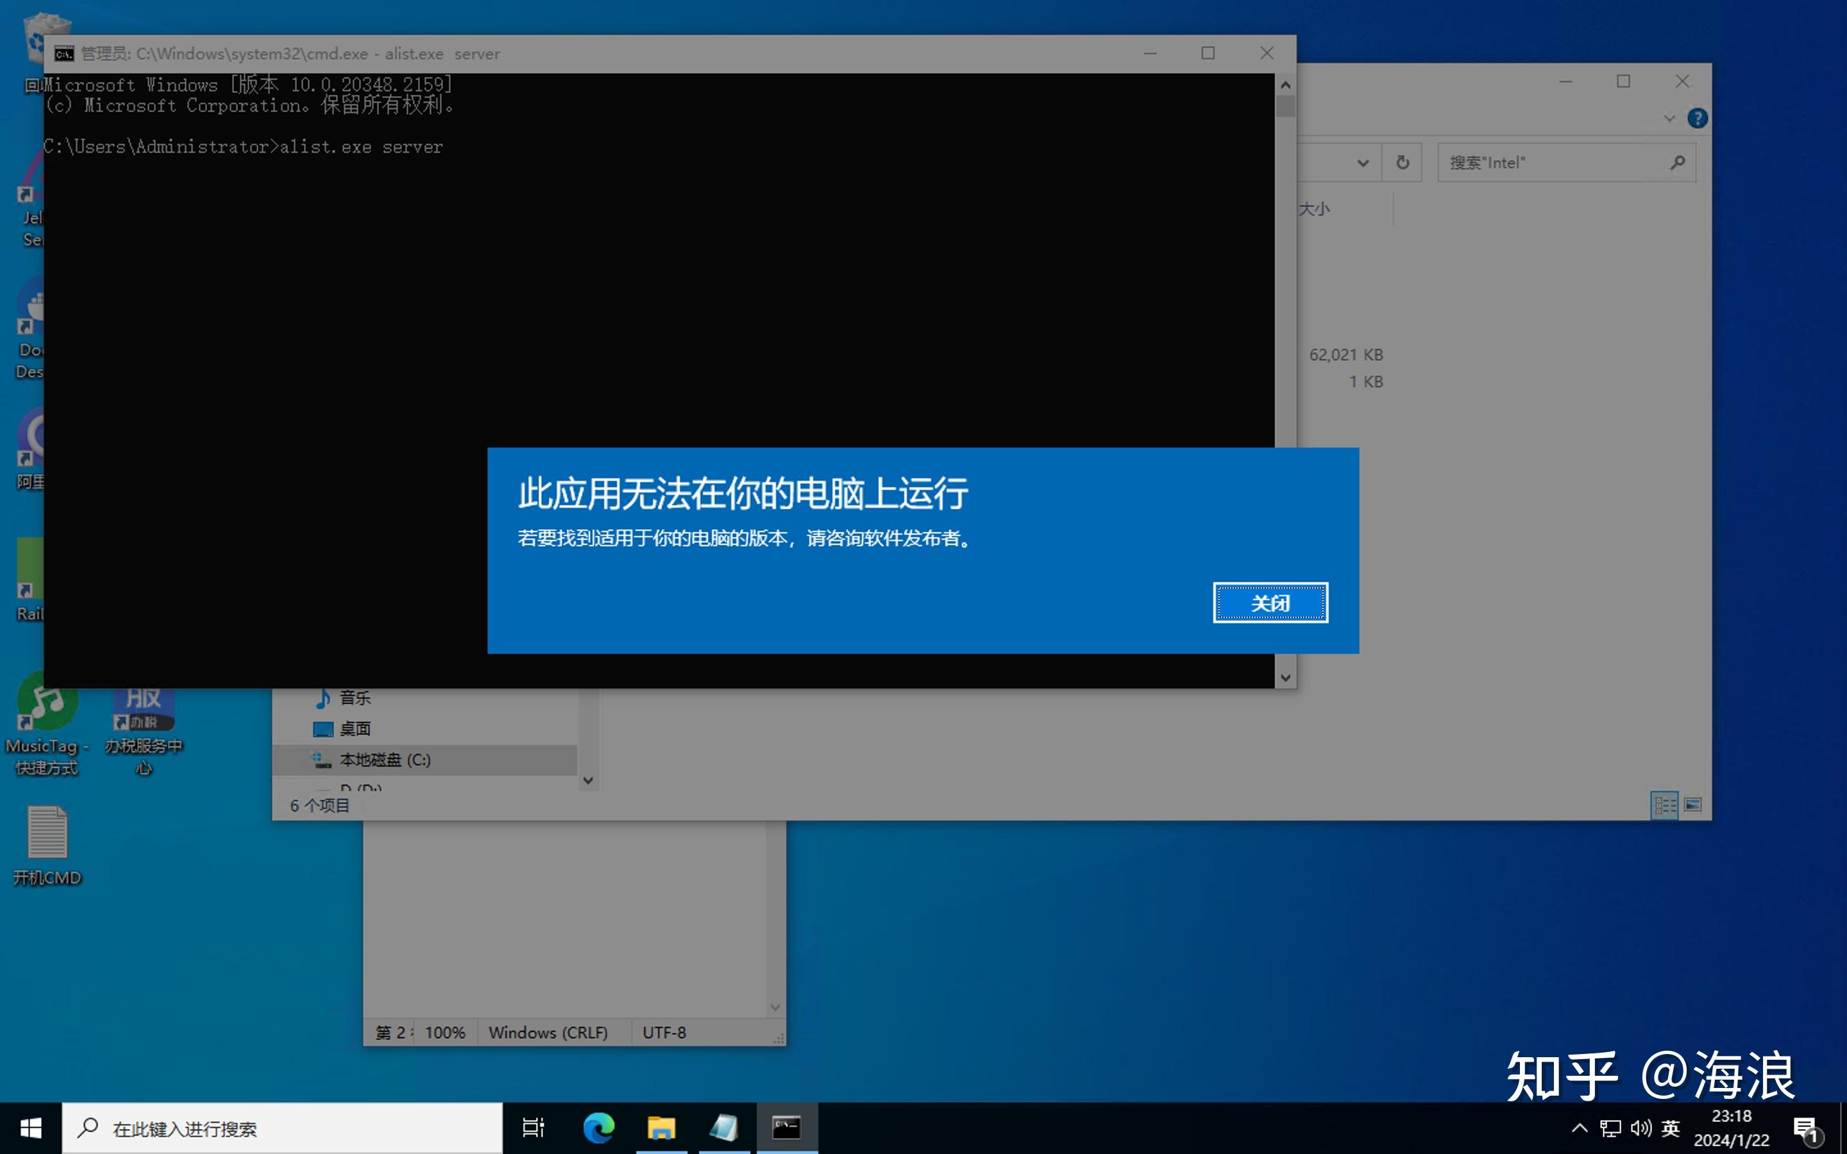Viewport: 1847px width, 1154px height.
Task: Switch to the cmd window taskbar icon
Action: (787, 1128)
